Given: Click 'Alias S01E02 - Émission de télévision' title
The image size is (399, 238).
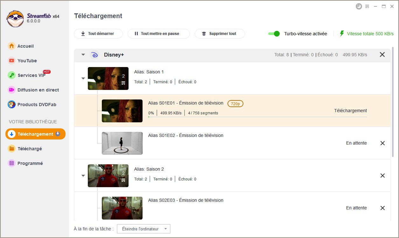Looking at the screenshot, I should pos(186,135).
